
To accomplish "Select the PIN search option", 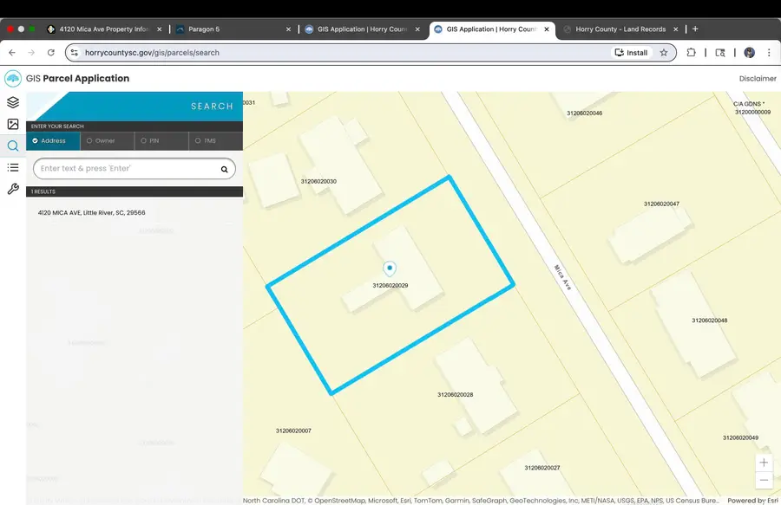I will pyautogui.click(x=159, y=140).
